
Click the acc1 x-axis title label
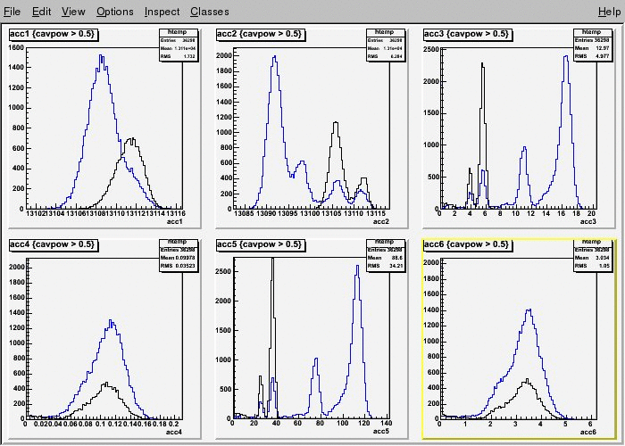pyautogui.click(x=175, y=221)
